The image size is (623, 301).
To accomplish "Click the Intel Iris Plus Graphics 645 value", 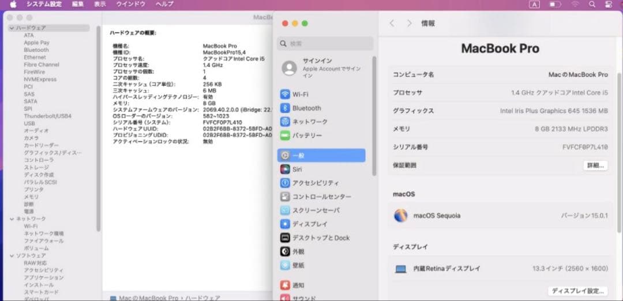I will point(554,111).
